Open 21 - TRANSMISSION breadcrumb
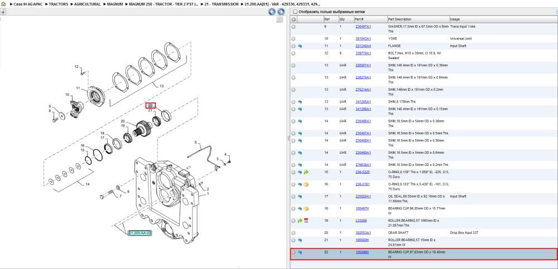This screenshot has height=269, width=558. point(222,4)
